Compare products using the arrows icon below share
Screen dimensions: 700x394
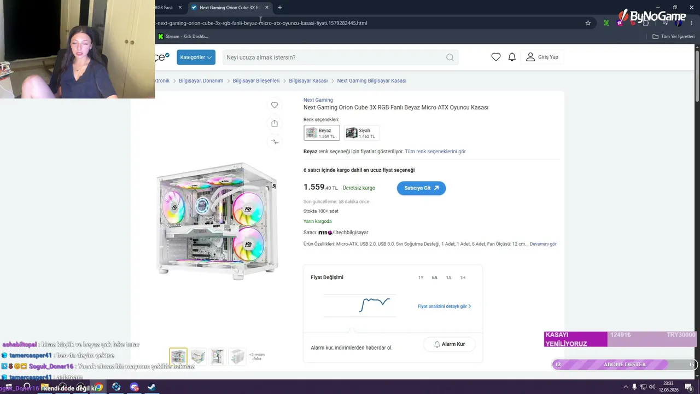(275, 142)
